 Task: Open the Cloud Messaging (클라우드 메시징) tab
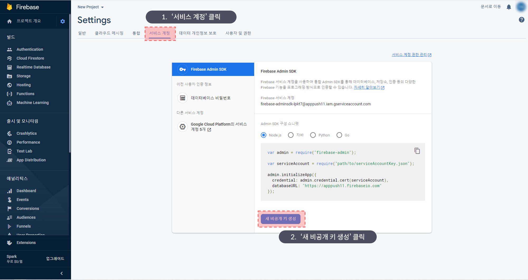click(109, 33)
